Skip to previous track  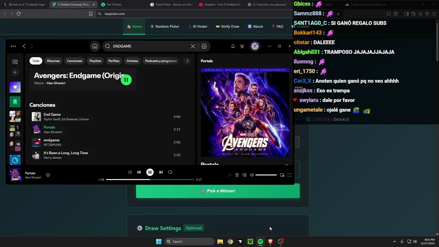coord(139,172)
